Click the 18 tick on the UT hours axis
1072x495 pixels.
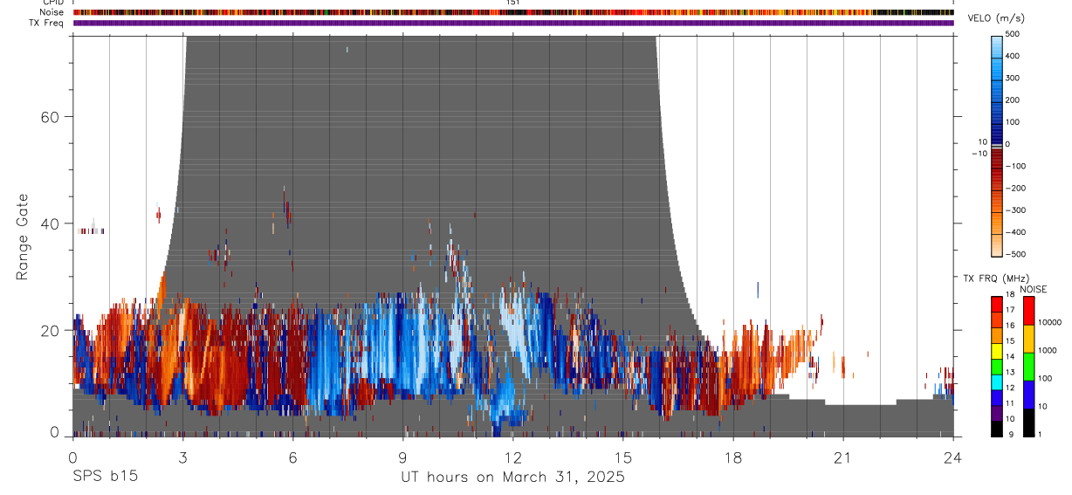click(x=732, y=457)
